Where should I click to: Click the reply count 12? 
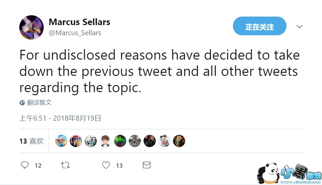(38, 165)
